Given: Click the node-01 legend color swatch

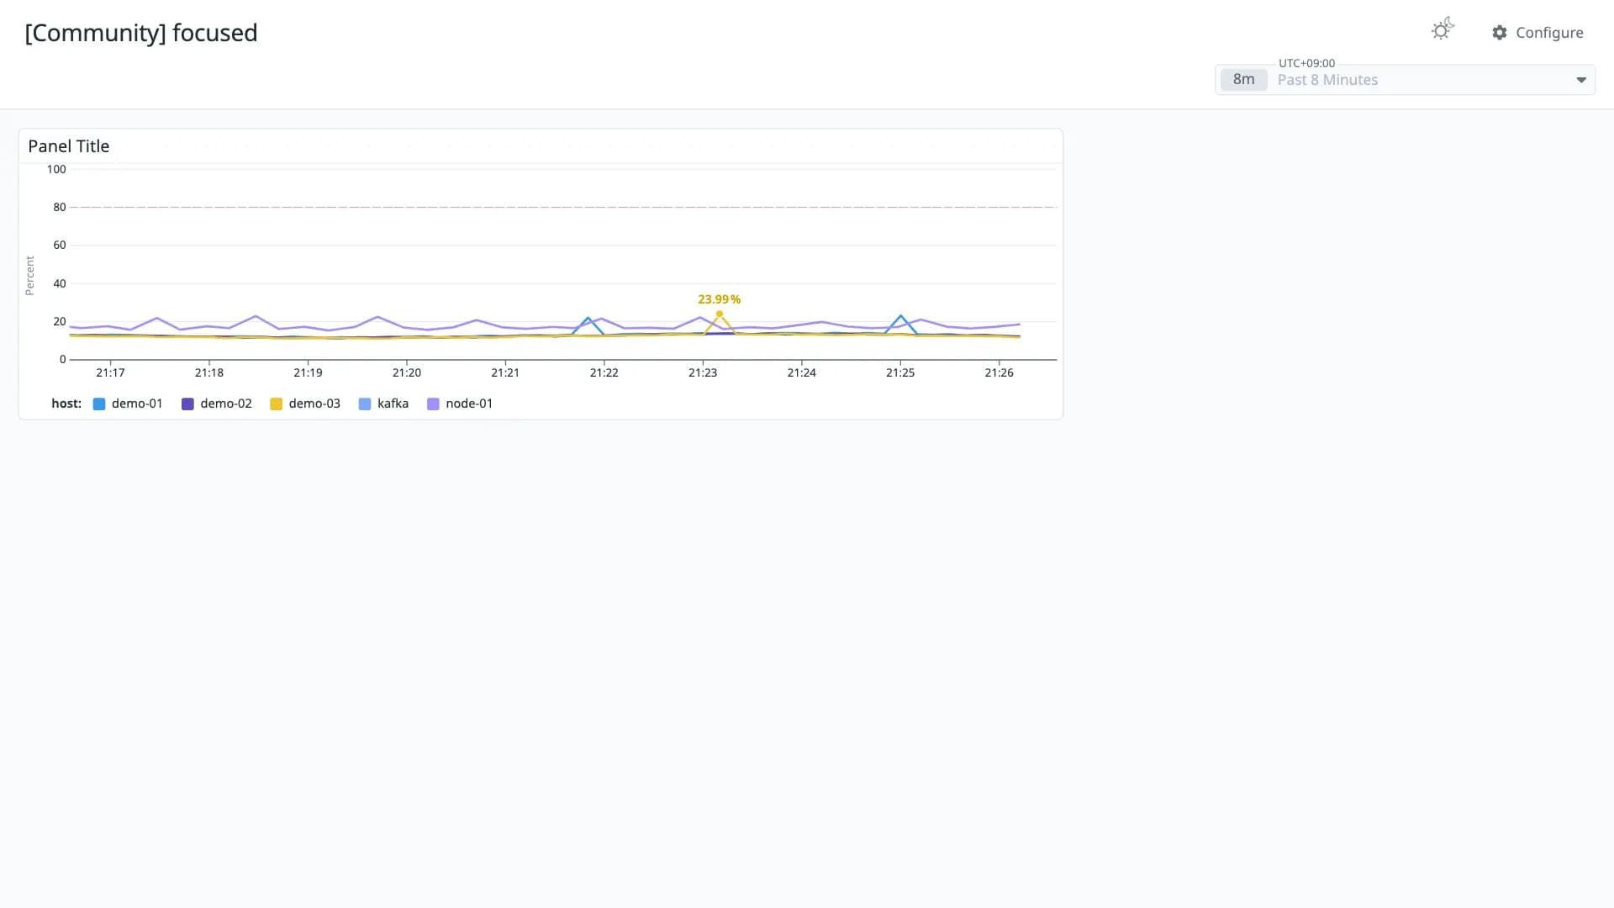Looking at the screenshot, I should point(433,404).
